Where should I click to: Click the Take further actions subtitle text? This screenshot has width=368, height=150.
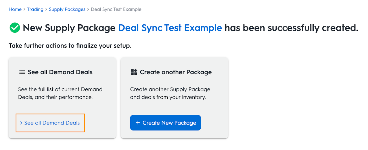70,46
